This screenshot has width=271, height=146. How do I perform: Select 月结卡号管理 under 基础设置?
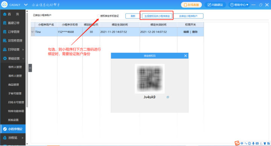tap(16, 102)
